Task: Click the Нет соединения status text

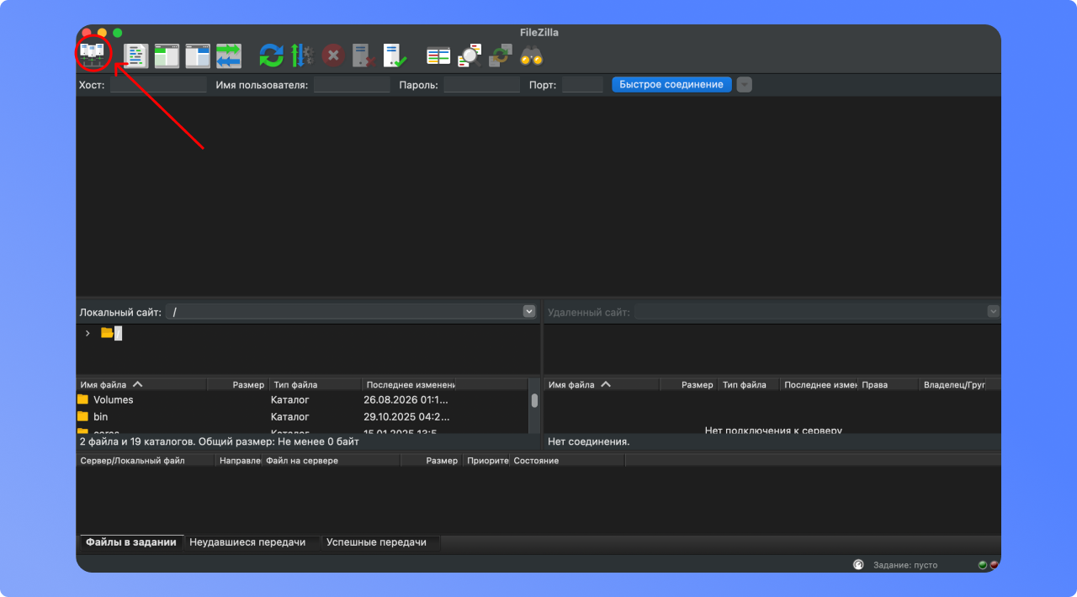Action: (588, 441)
